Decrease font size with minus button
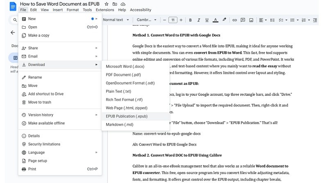Screen dimensions: 328x183 (x=164, y=20)
